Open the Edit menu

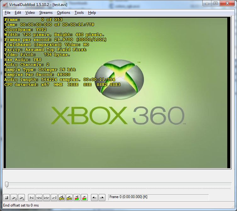click(x=18, y=13)
